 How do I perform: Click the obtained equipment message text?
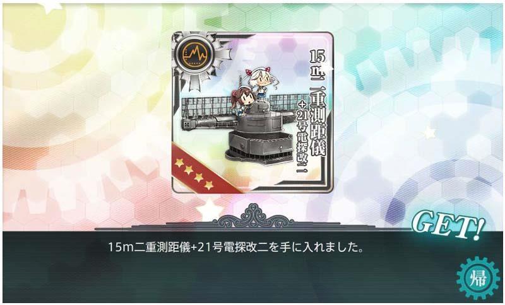click(236, 248)
